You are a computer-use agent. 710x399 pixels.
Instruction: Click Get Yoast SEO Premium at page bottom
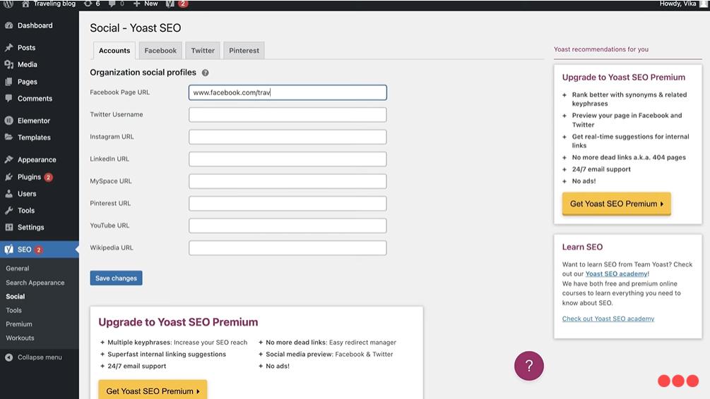[x=153, y=391]
